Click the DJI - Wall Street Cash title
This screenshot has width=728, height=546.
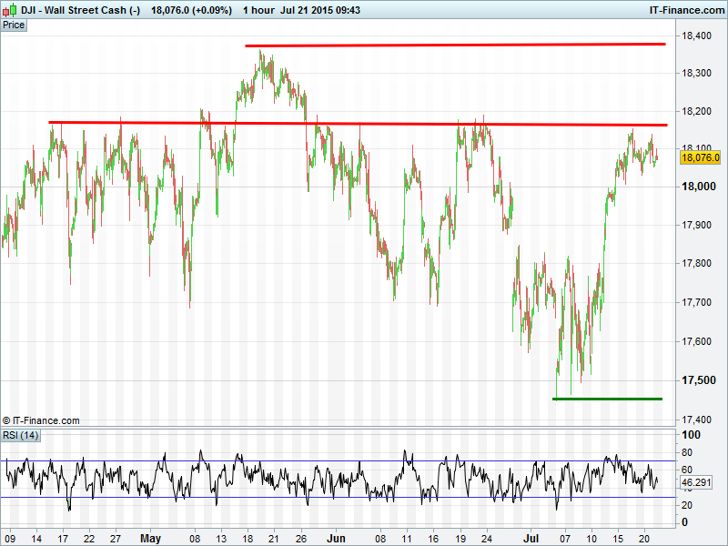(80, 10)
